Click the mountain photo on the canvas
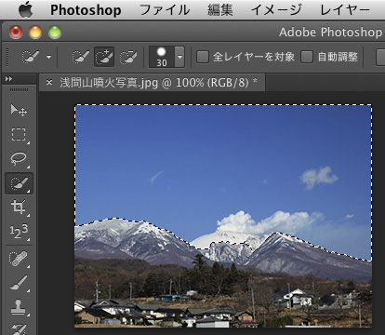385x335 pixels. (x=223, y=216)
